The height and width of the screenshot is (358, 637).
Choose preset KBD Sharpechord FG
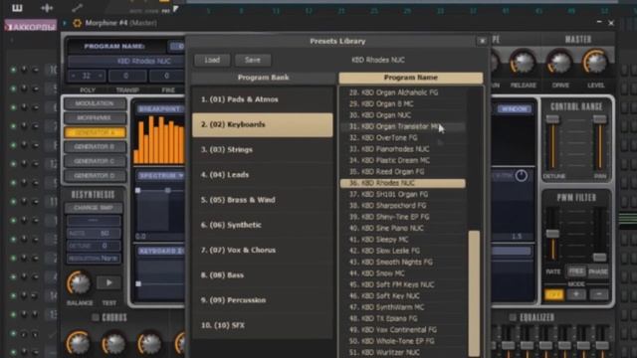pyautogui.click(x=402, y=206)
